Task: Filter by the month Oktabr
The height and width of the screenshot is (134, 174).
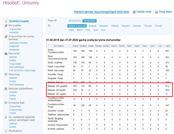Action: pyautogui.click(x=115, y=26)
